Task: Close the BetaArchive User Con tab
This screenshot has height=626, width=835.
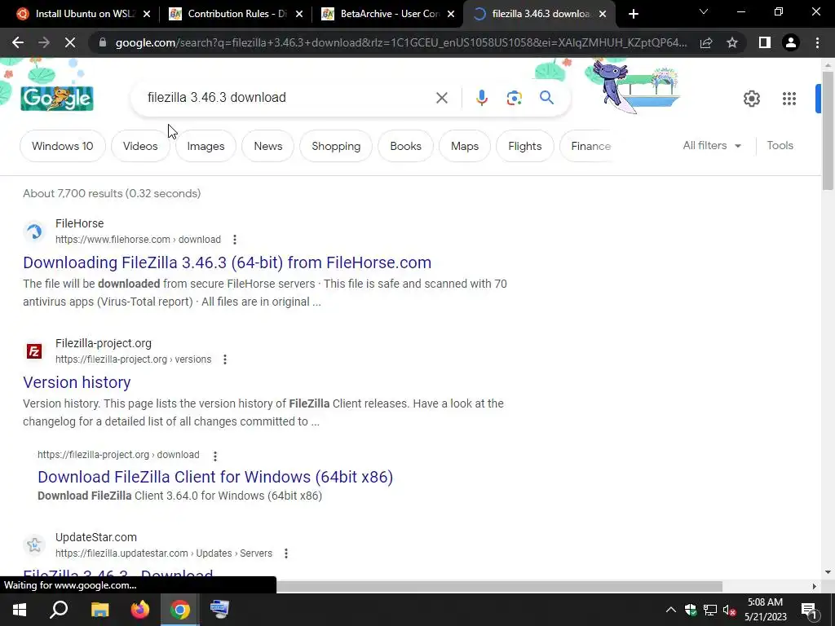Action: click(x=451, y=14)
